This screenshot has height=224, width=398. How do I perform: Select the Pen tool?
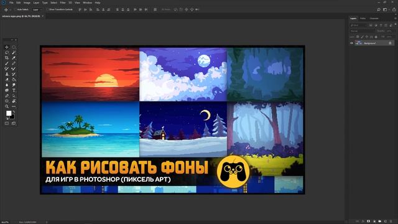(x=7, y=96)
